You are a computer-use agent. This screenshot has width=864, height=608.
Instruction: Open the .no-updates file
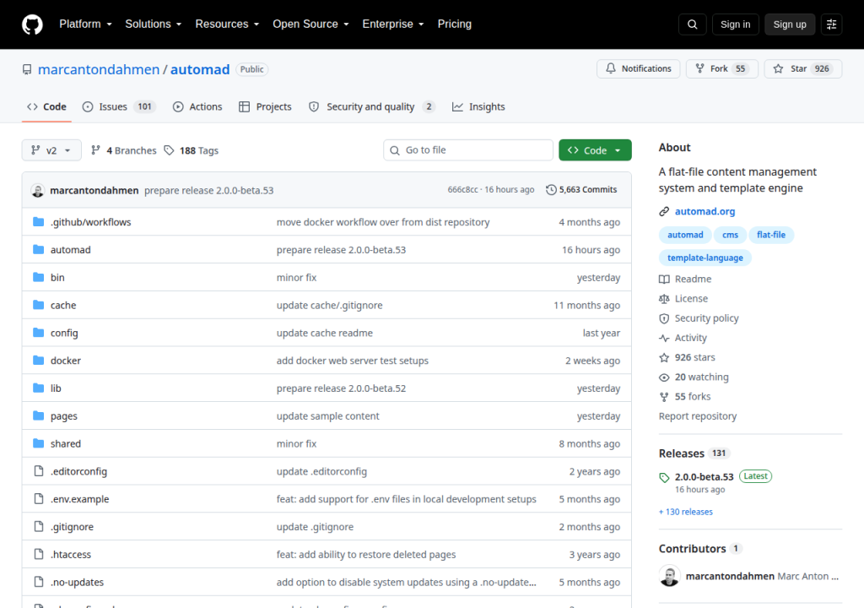[x=77, y=582]
